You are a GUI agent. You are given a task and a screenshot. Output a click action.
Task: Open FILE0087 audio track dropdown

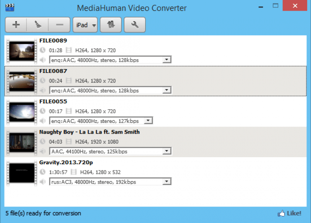pos(110,90)
